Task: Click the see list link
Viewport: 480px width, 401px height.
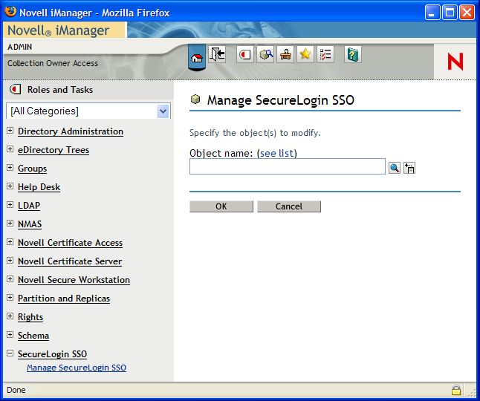Action: 277,154
